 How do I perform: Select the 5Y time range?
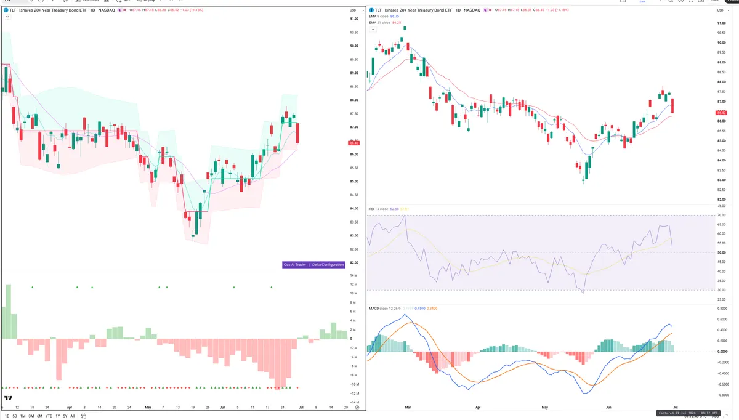click(x=65, y=416)
